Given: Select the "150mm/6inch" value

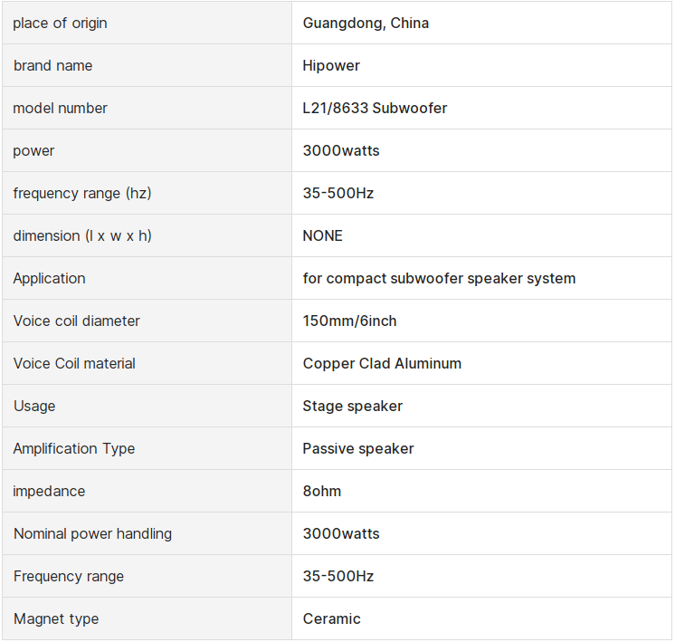Looking at the screenshot, I should (349, 321).
